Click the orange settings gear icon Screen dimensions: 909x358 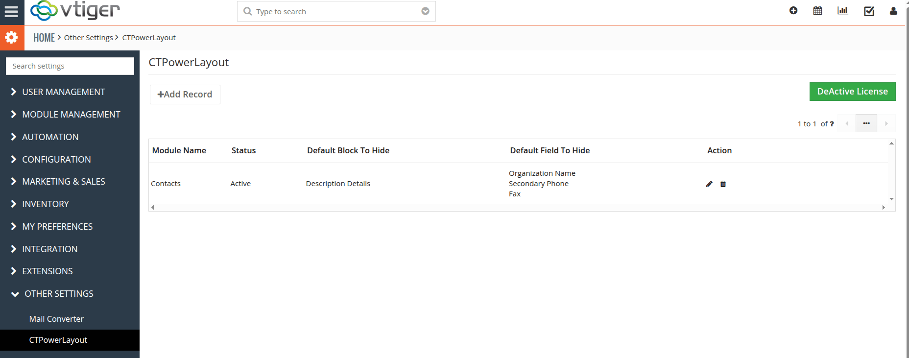coord(12,38)
